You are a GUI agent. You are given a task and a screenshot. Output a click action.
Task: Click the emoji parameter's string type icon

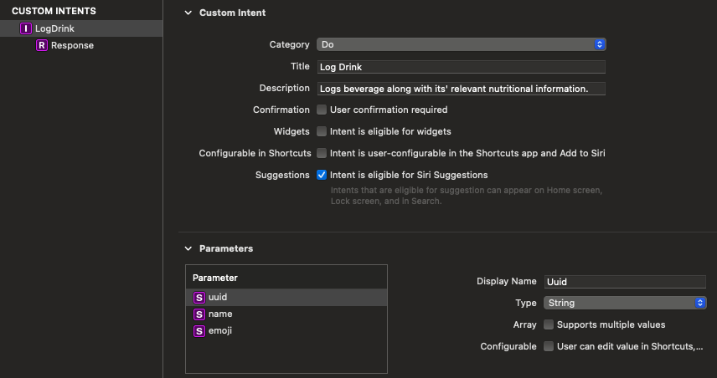click(199, 330)
